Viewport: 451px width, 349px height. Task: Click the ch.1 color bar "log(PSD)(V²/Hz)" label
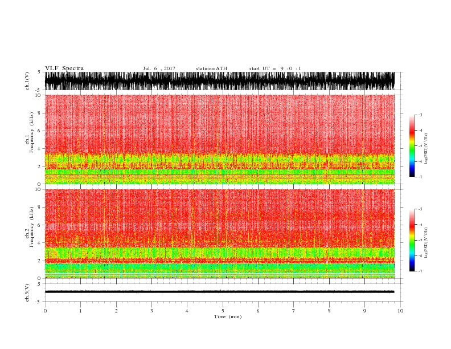(x=427, y=149)
